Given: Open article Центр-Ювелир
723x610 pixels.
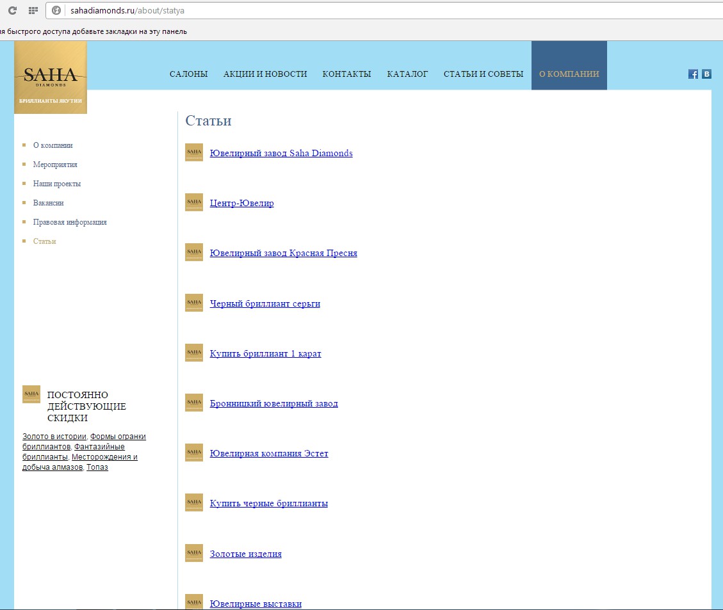Looking at the screenshot, I should point(241,203).
